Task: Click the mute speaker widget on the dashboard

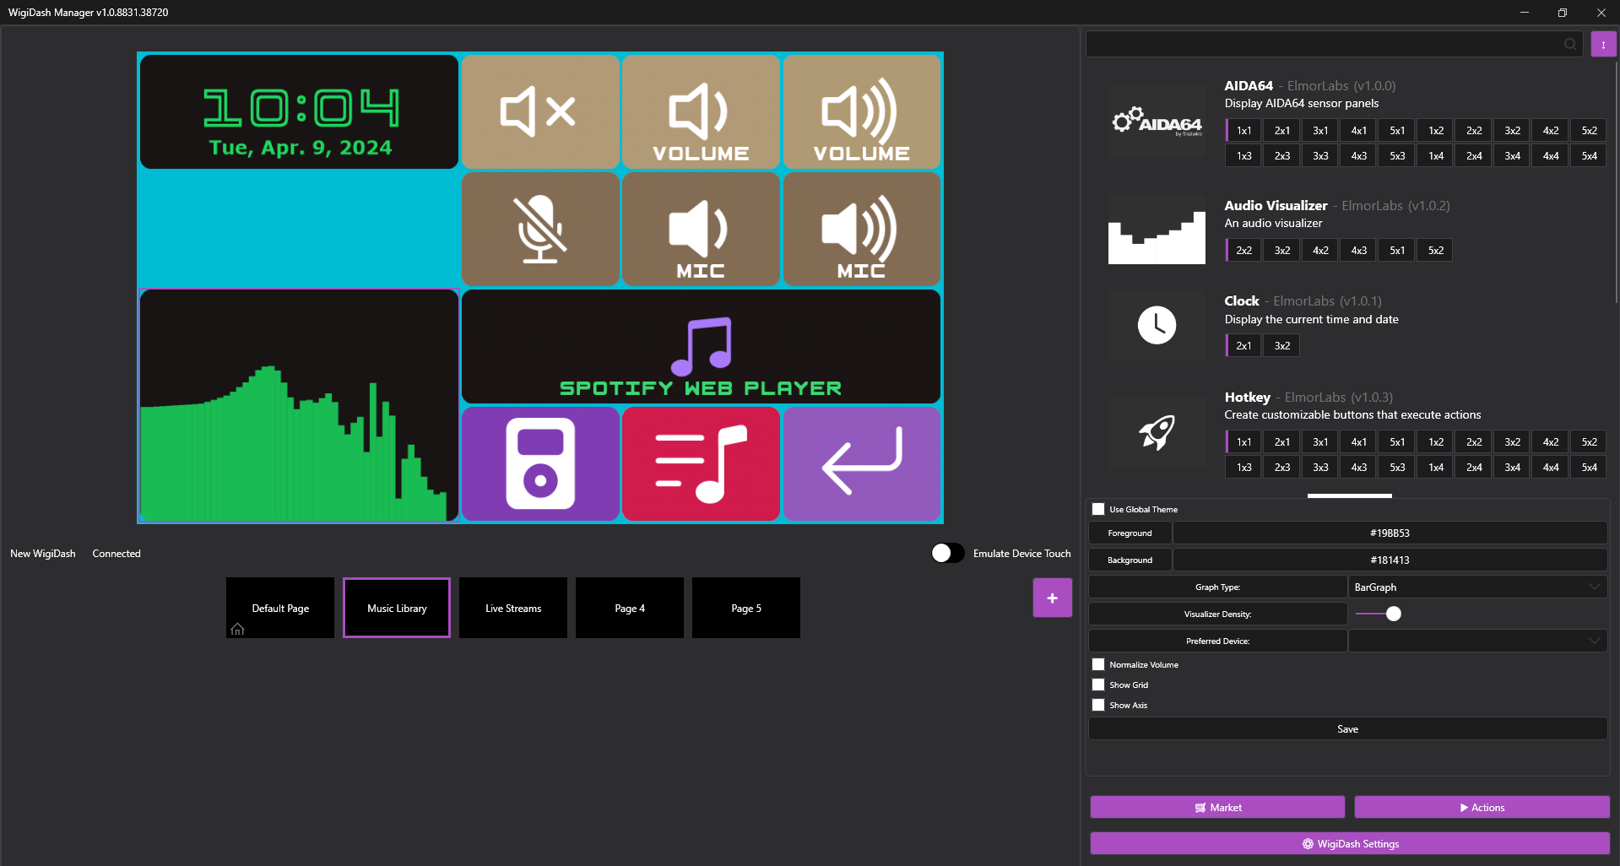Action: 540,111
